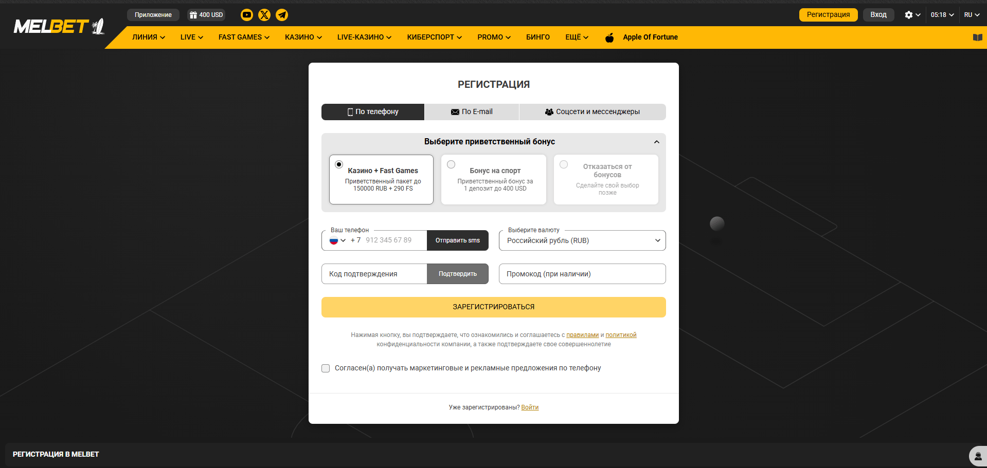The height and width of the screenshot is (468, 987).
Task: Open the БИНГО section
Action: tap(538, 38)
